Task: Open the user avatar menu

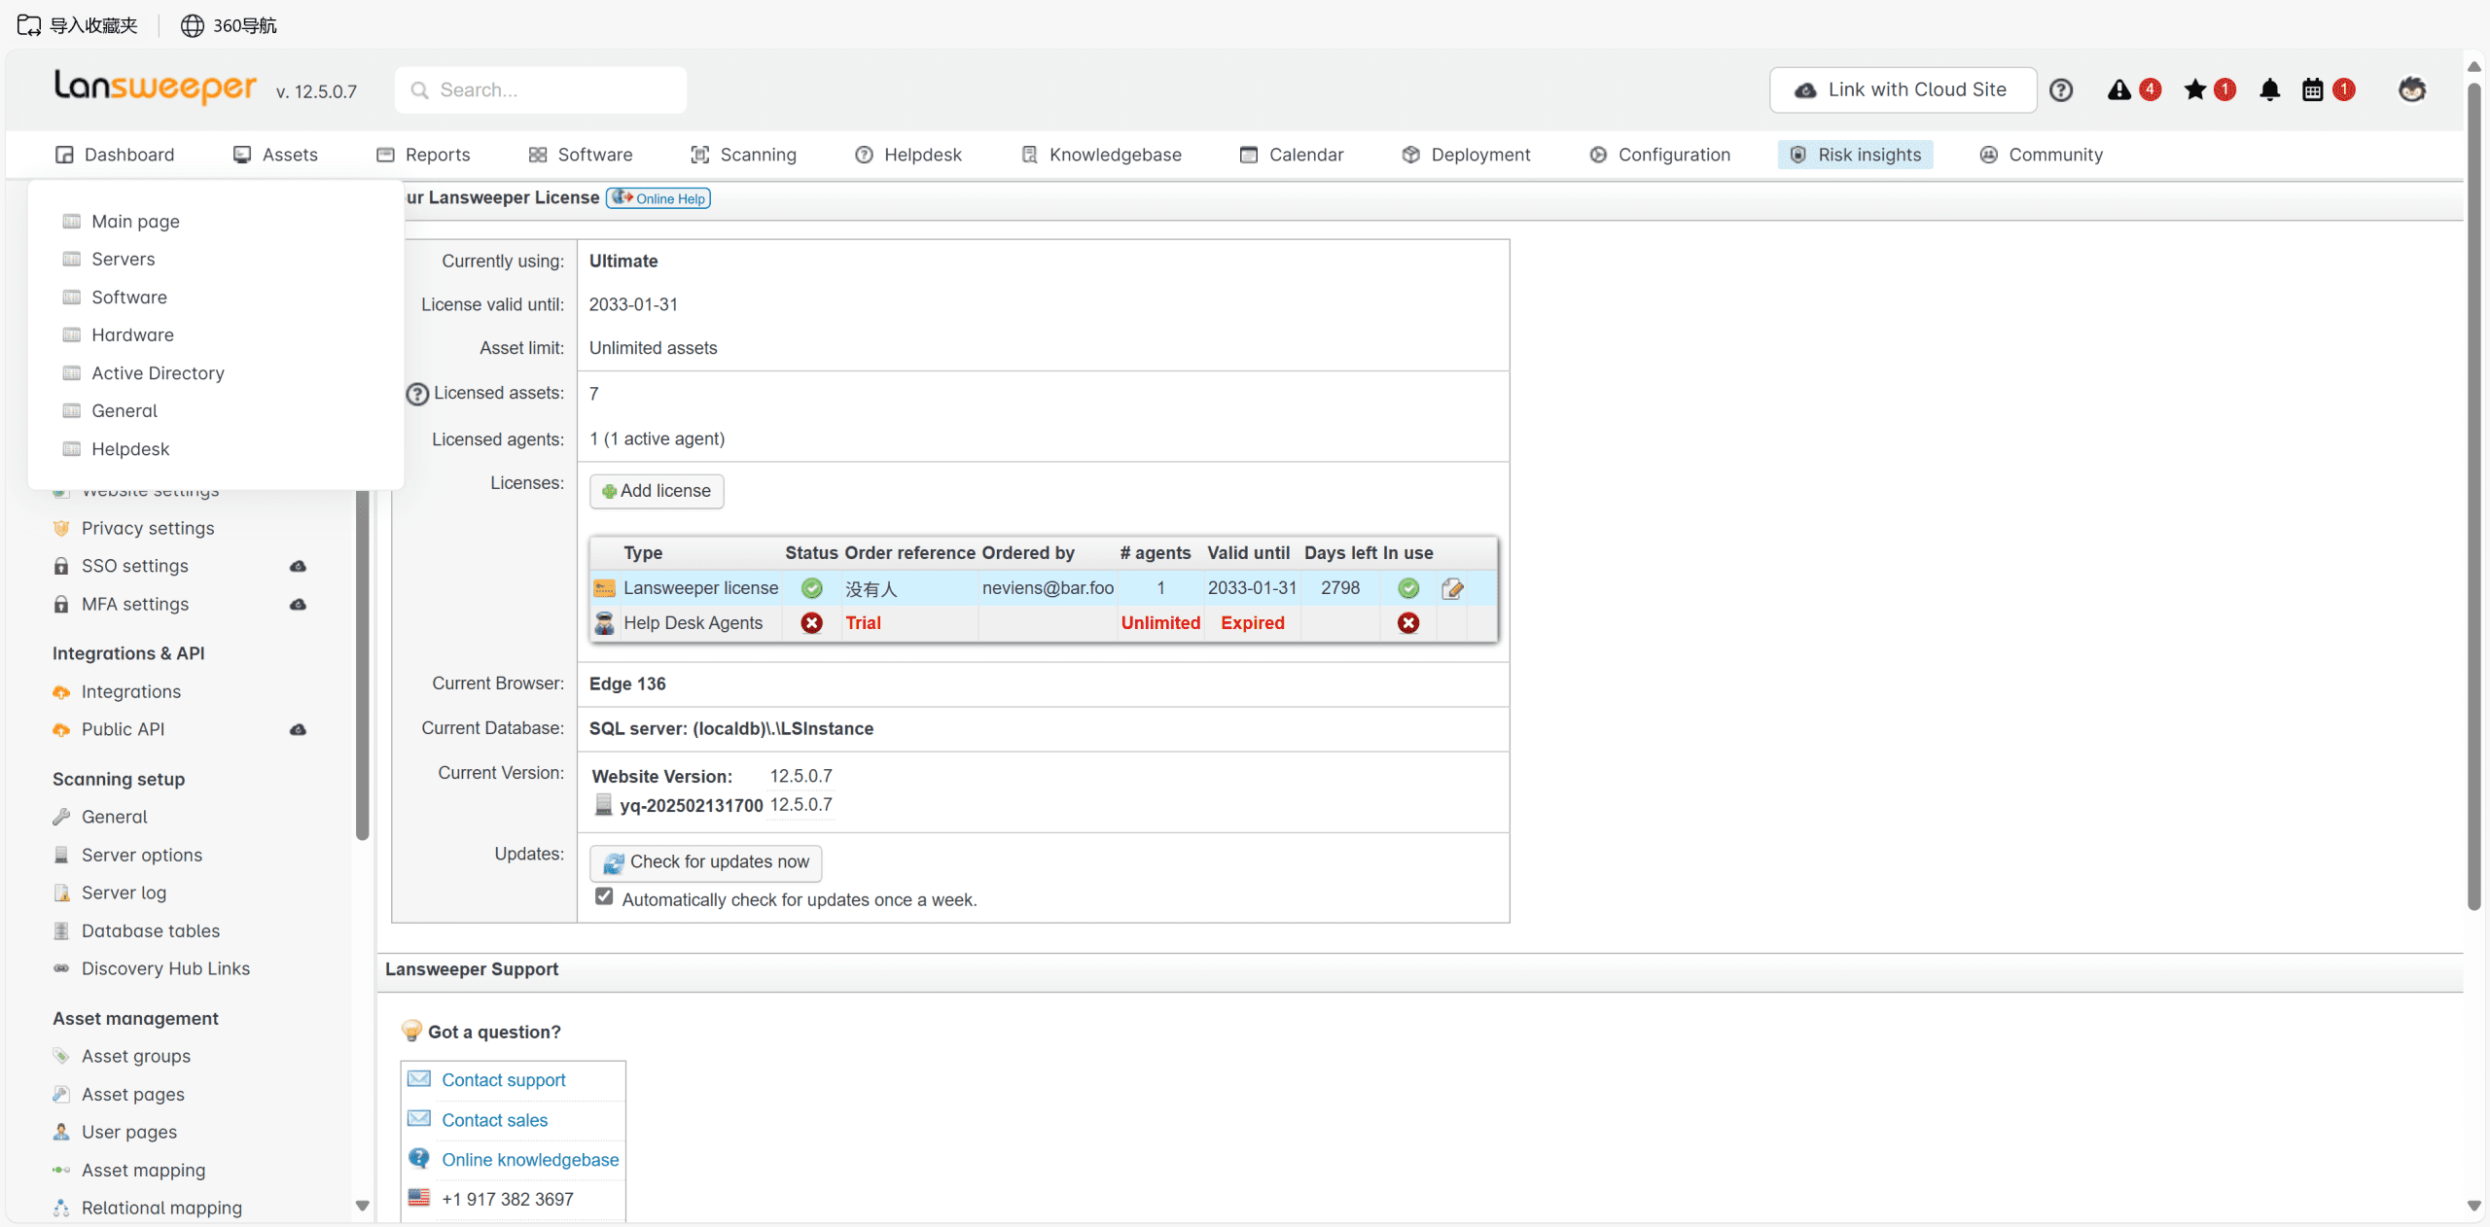Action: tap(2412, 89)
